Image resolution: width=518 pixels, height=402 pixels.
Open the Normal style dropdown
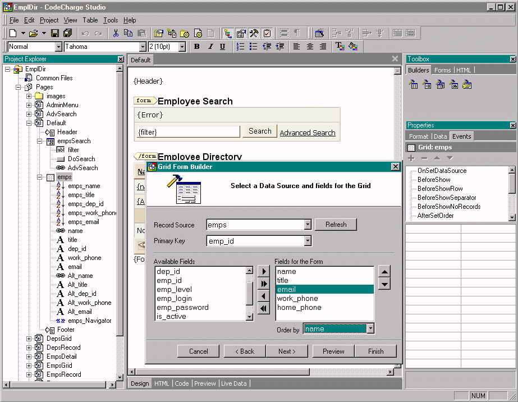58,47
